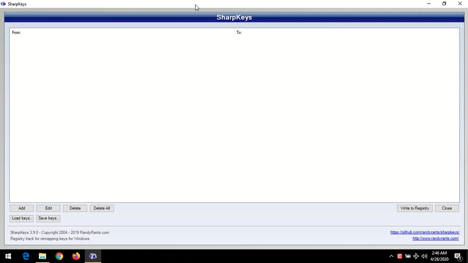
Task: Expand the hidden tray icons
Action: coord(391,256)
